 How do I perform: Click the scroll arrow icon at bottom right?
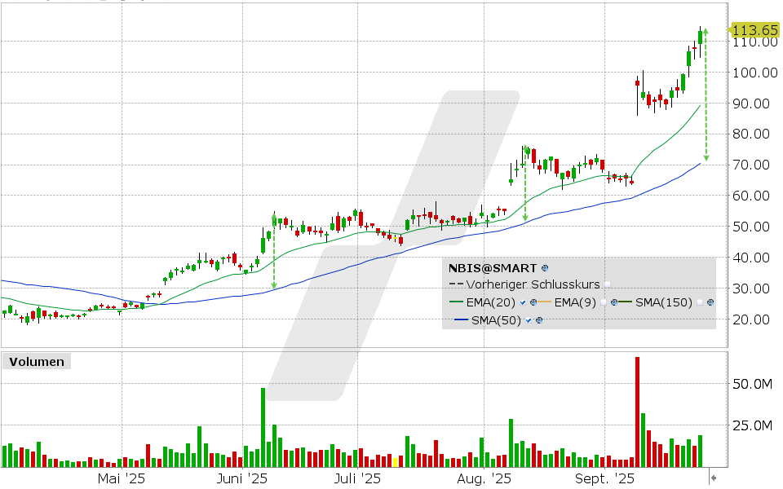click(x=714, y=478)
